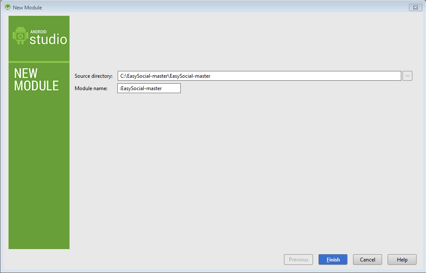Focus the Module name field
Viewport: 426px width, 273px height.
click(149, 88)
